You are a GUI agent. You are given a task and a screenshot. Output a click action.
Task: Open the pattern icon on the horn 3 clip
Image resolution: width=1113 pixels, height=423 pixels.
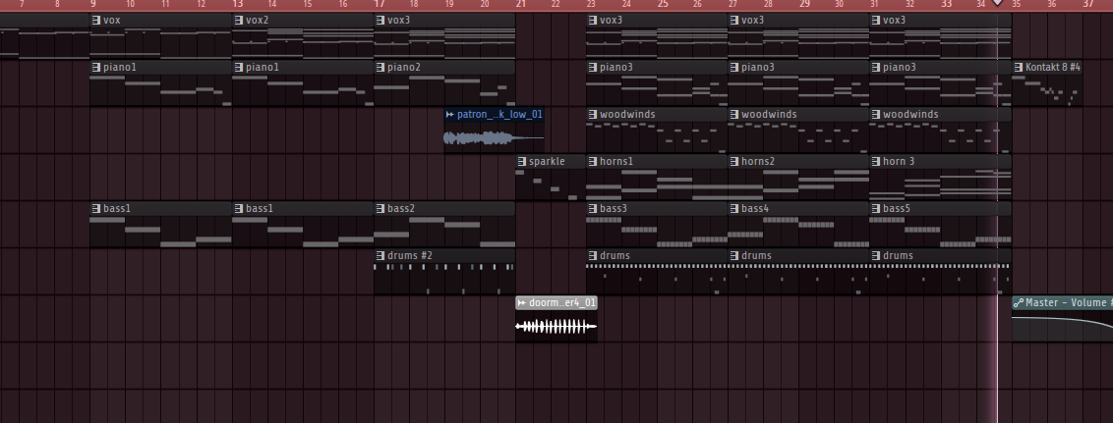click(x=876, y=162)
